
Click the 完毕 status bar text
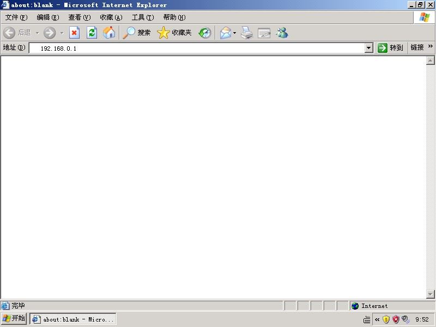[x=18, y=306]
